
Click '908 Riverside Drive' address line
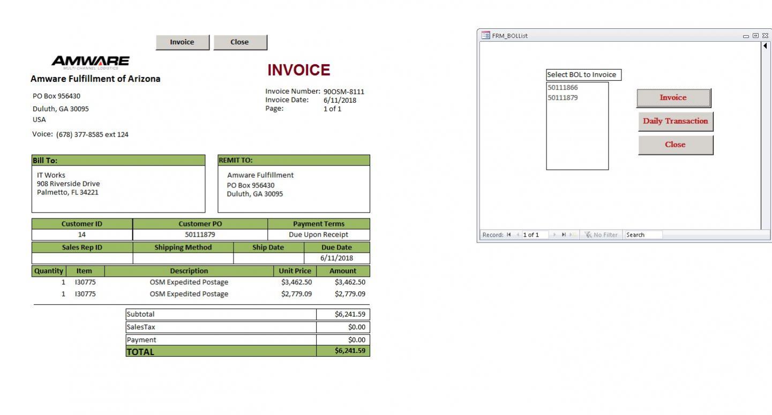[68, 184]
